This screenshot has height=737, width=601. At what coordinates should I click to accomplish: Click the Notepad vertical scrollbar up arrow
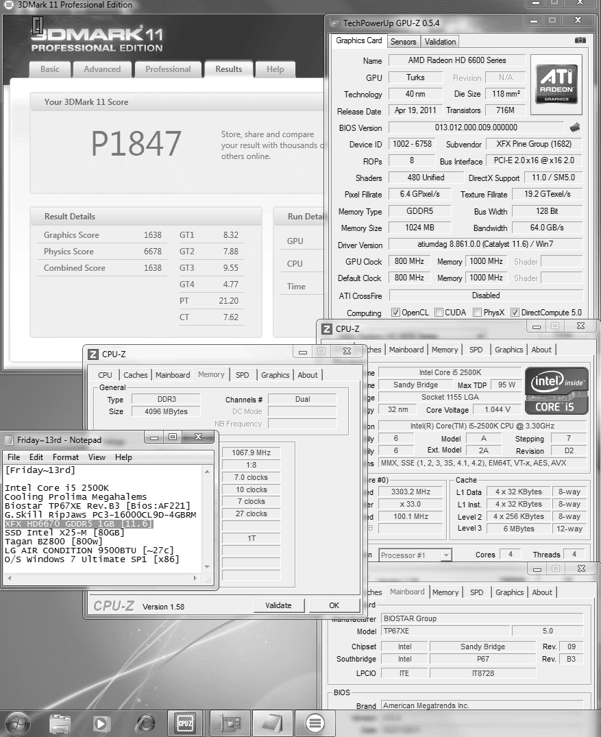[x=207, y=471]
